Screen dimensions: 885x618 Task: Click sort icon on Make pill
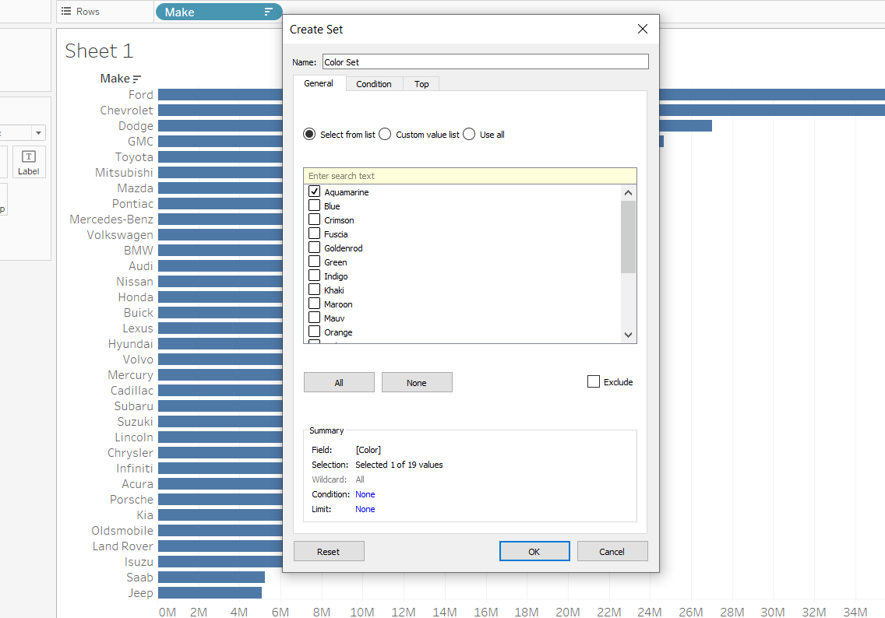pyautogui.click(x=268, y=12)
